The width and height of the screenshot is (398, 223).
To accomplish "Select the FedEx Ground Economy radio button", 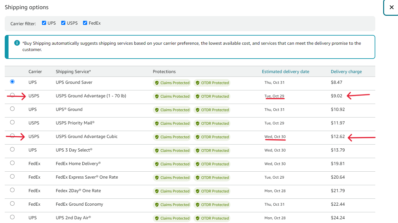I will [12, 203].
